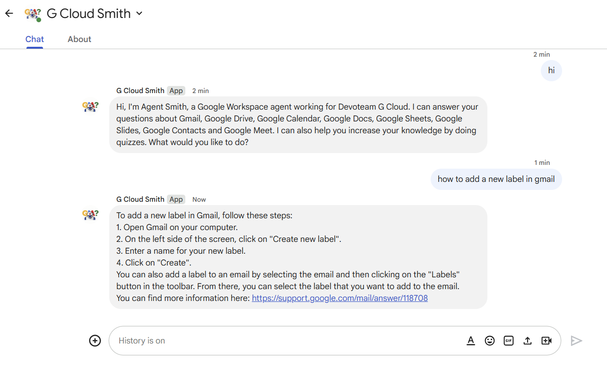Click 'how to add a new label' message

(496, 179)
